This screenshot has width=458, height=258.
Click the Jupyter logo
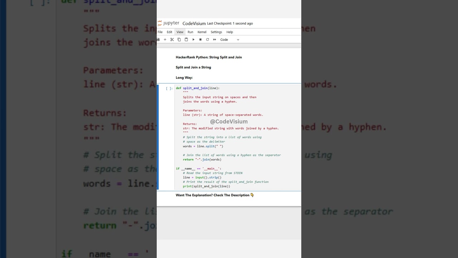[x=168, y=23]
